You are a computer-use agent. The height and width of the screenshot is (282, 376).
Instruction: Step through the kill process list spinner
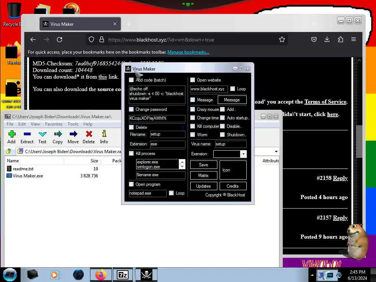[182, 164]
